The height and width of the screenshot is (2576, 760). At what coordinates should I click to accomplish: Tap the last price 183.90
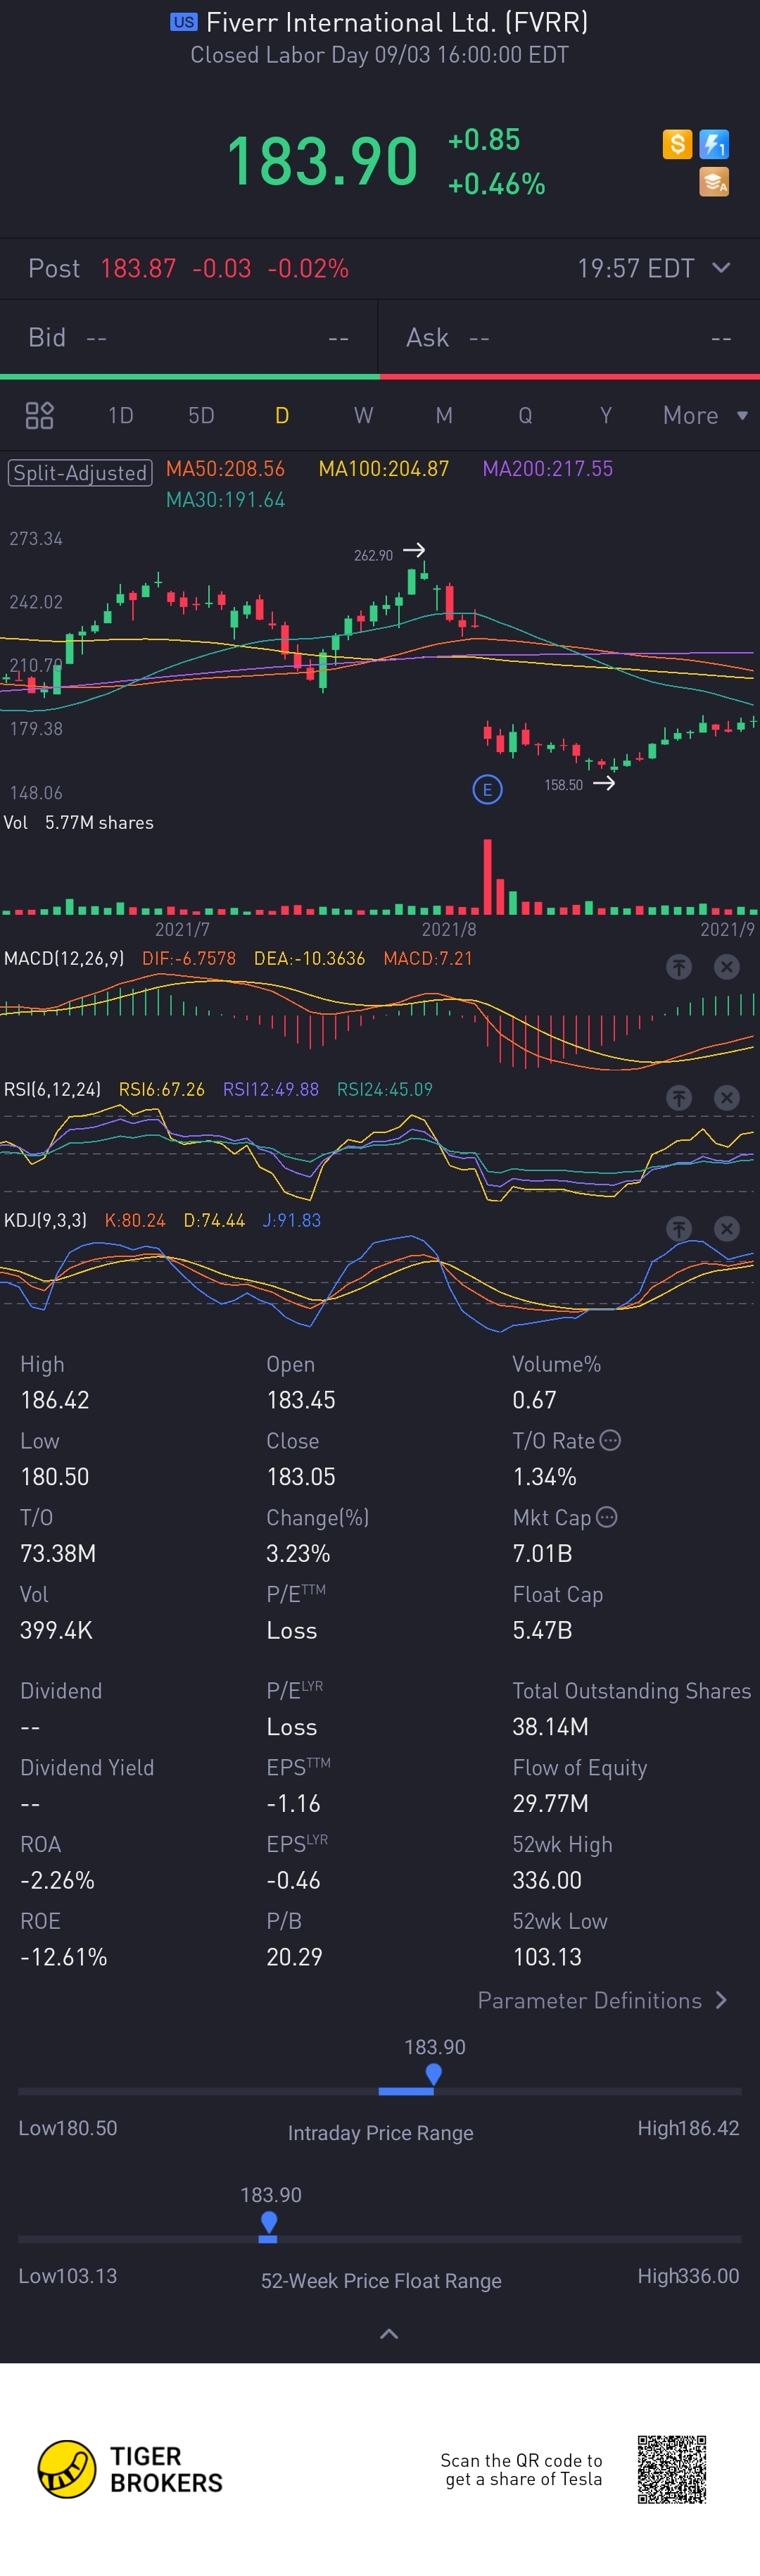pos(322,161)
